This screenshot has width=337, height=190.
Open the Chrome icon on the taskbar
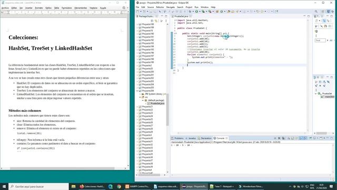119,186
